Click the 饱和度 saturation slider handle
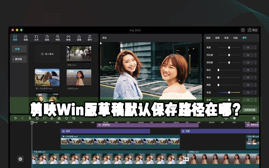Image resolution: width=269 pixels, height=168 pixels. [229, 63]
